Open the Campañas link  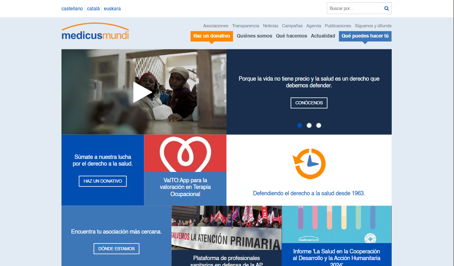click(x=292, y=26)
